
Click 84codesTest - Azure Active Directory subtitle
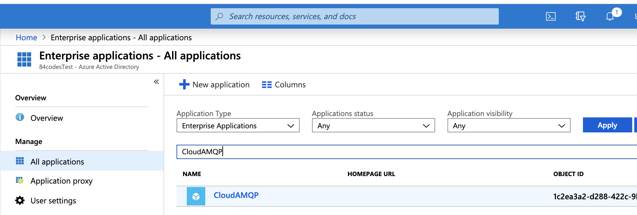tap(89, 67)
